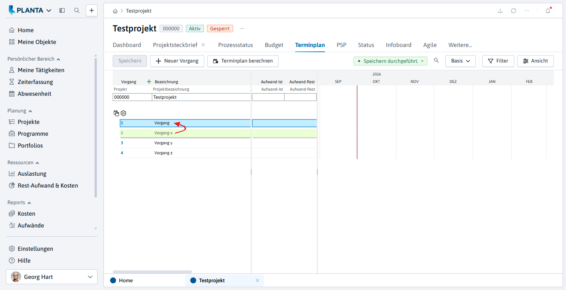Image resolution: width=566 pixels, height=290 pixels.
Task: Click the Neuer Vorgang button
Action: [x=177, y=61]
